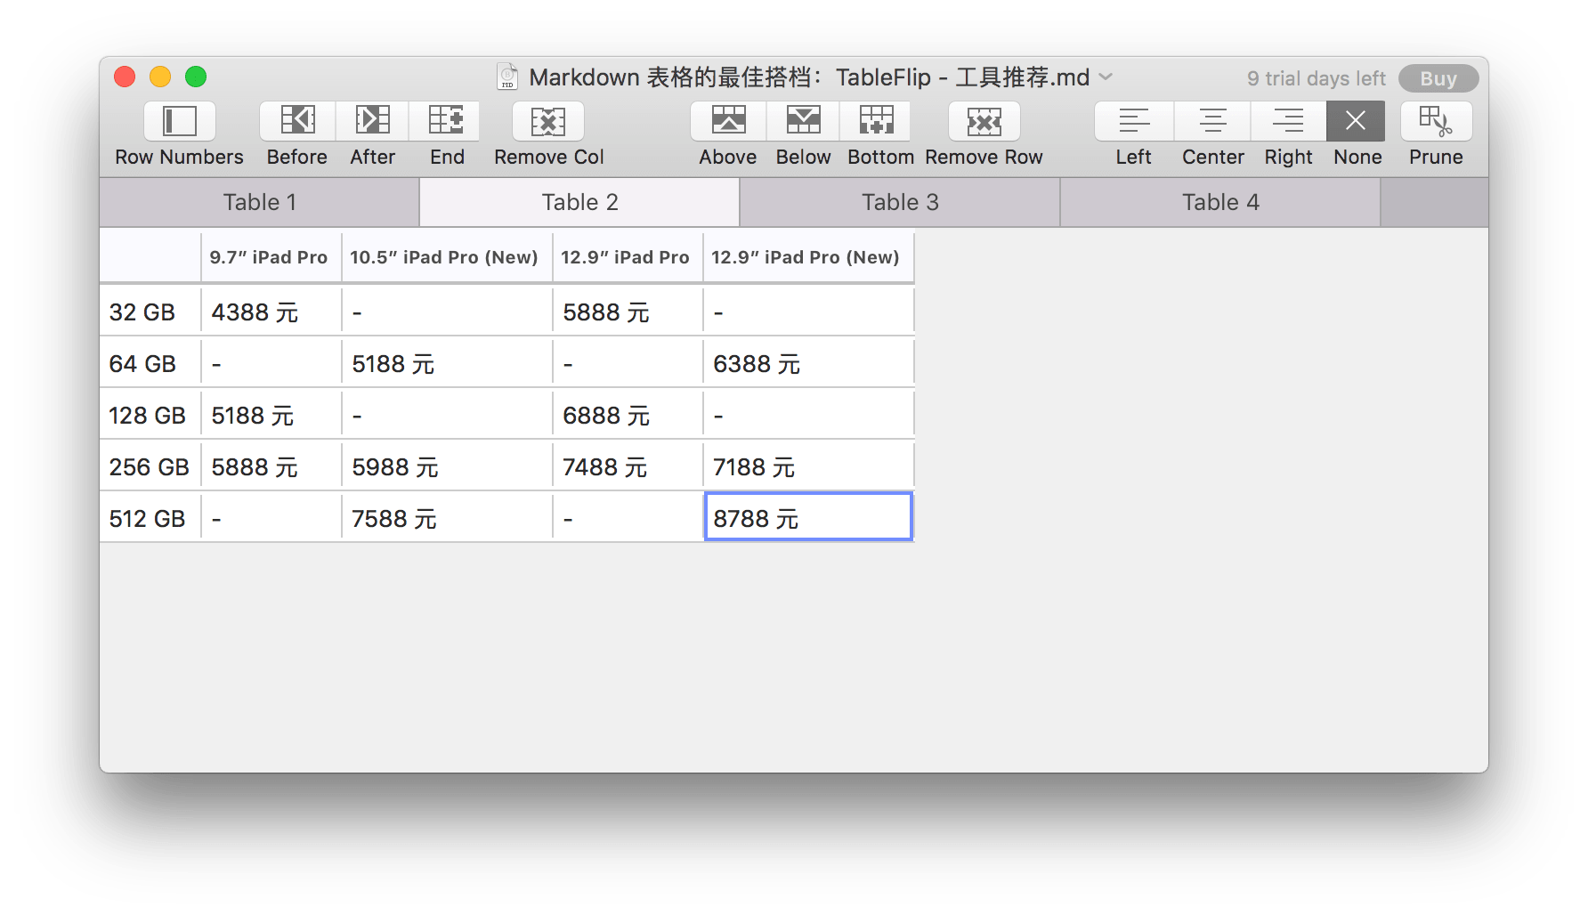This screenshot has width=1588, height=915.
Task: Insert row Above the selection
Action: click(x=728, y=121)
